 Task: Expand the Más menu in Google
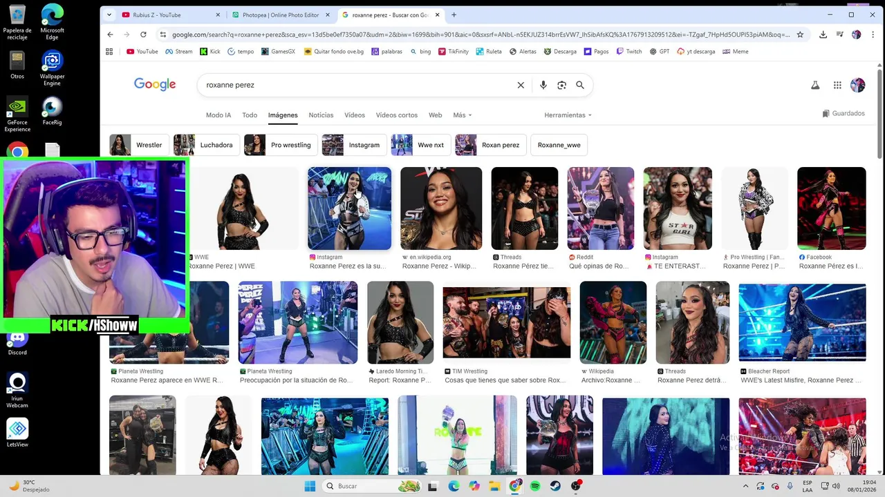463,115
